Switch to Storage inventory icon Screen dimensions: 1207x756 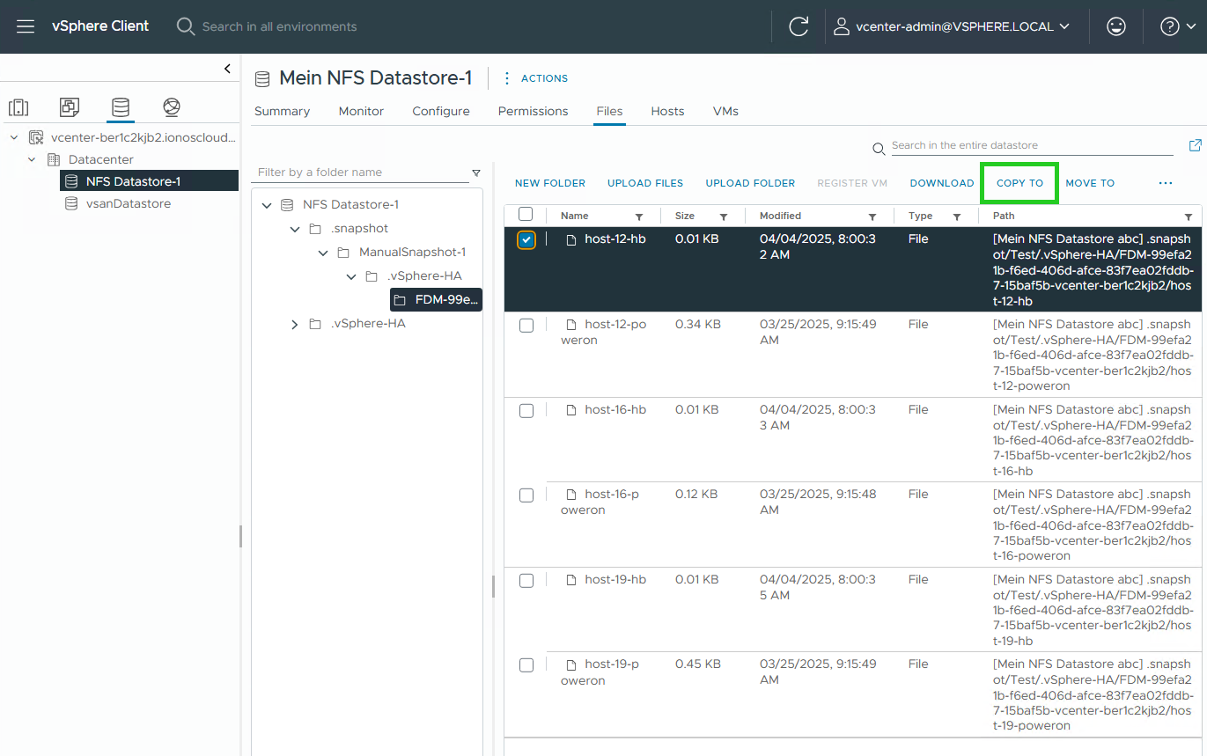[x=121, y=107]
